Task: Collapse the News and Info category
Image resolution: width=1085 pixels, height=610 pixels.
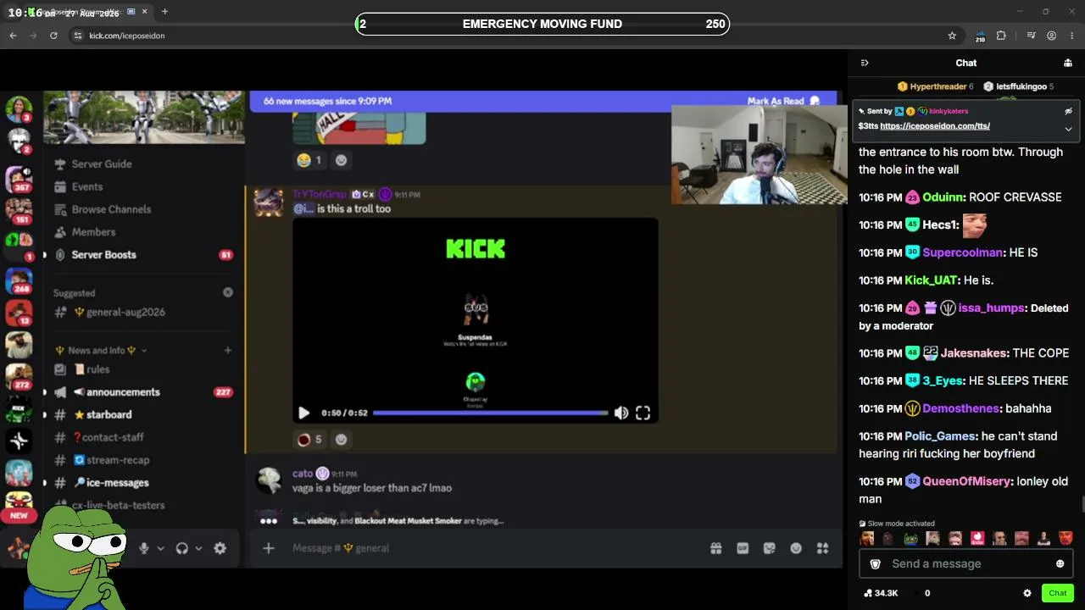Action: tap(102, 350)
